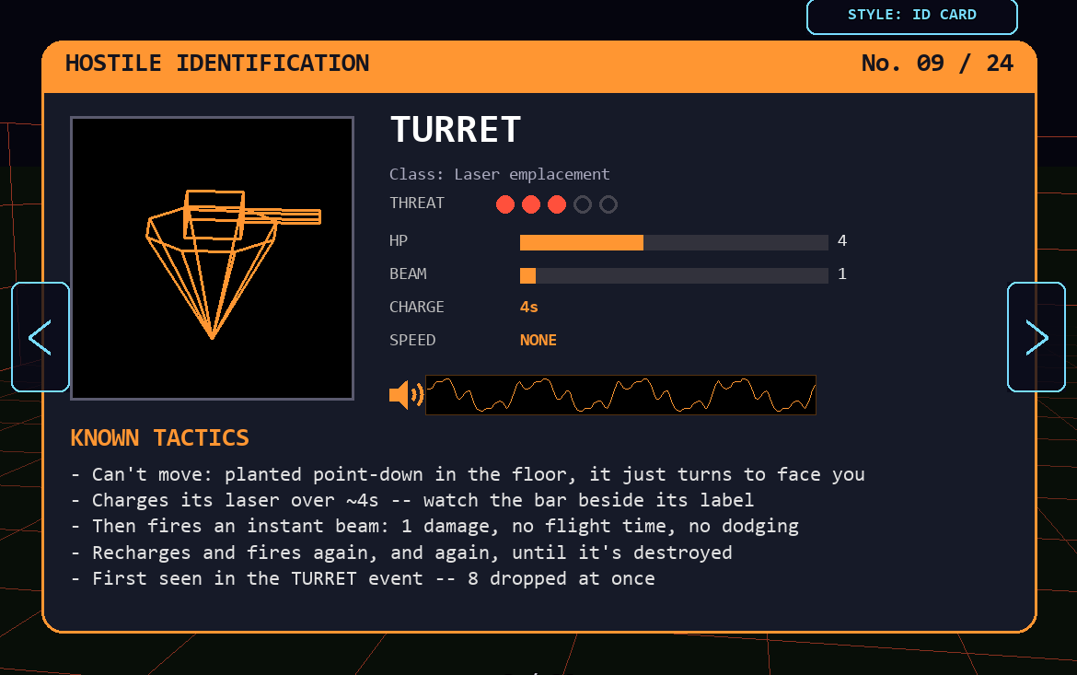The image size is (1077, 675).
Task: Select the fifth empty threat dot
Action: point(608,204)
